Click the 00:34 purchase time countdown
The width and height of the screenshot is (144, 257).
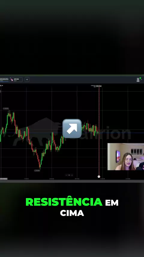[99, 86]
